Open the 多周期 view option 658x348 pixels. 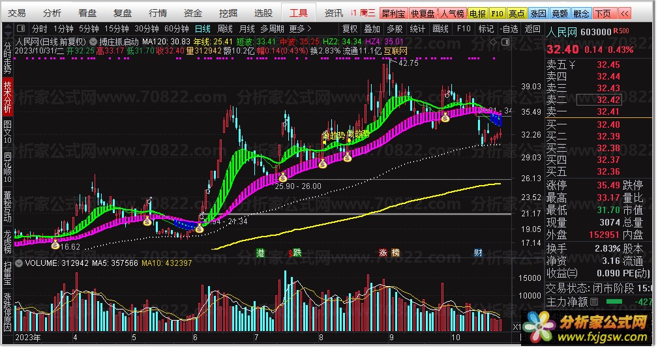tap(272, 29)
